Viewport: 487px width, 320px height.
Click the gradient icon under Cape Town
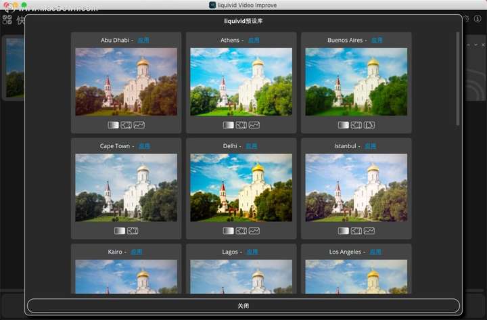click(x=120, y=231)
